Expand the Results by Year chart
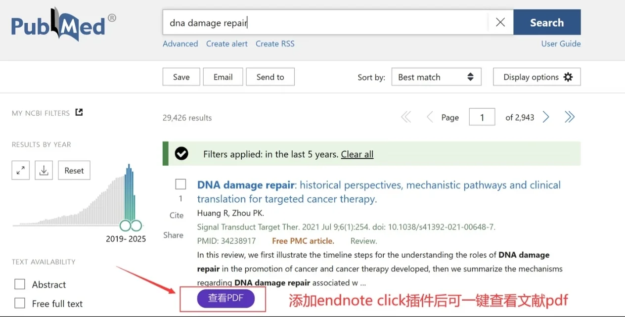This screenshot has width=625, height=317. click(x=20, y=170)
